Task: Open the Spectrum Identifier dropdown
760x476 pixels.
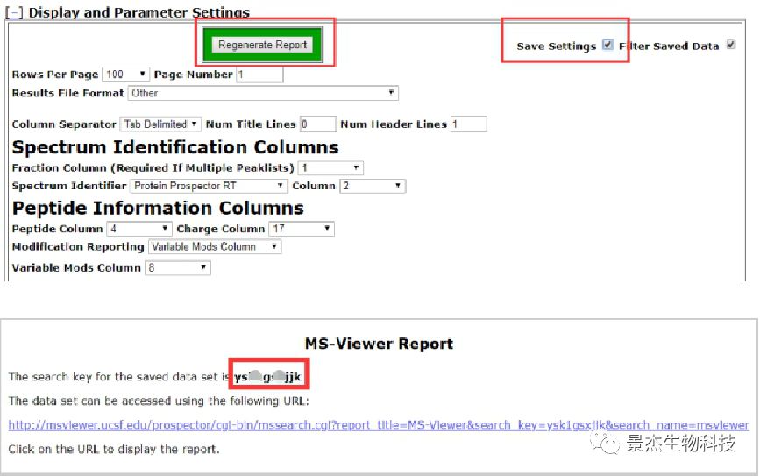Action: click(x=209, y=186)
